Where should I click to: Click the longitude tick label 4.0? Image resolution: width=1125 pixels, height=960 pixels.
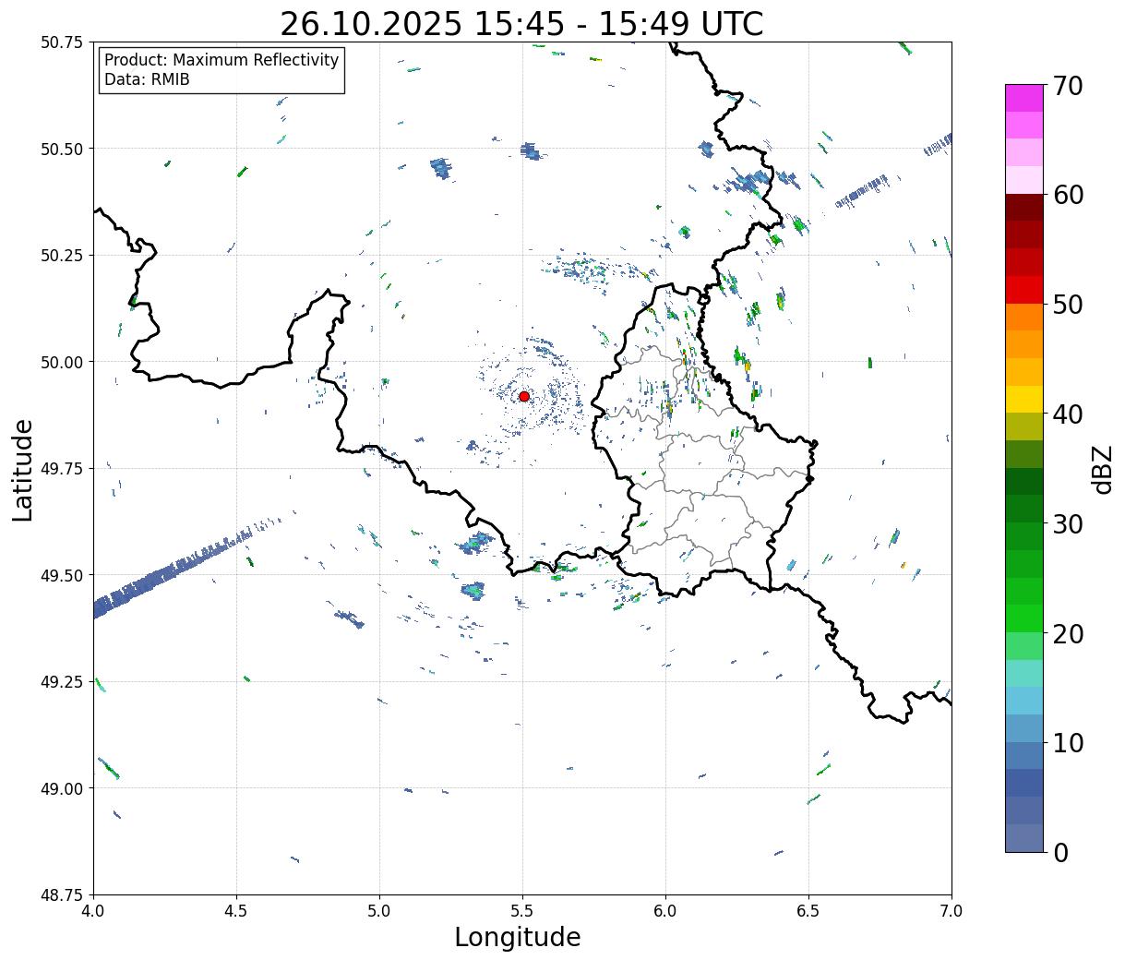pyautogui.click(x=93, y=911)
